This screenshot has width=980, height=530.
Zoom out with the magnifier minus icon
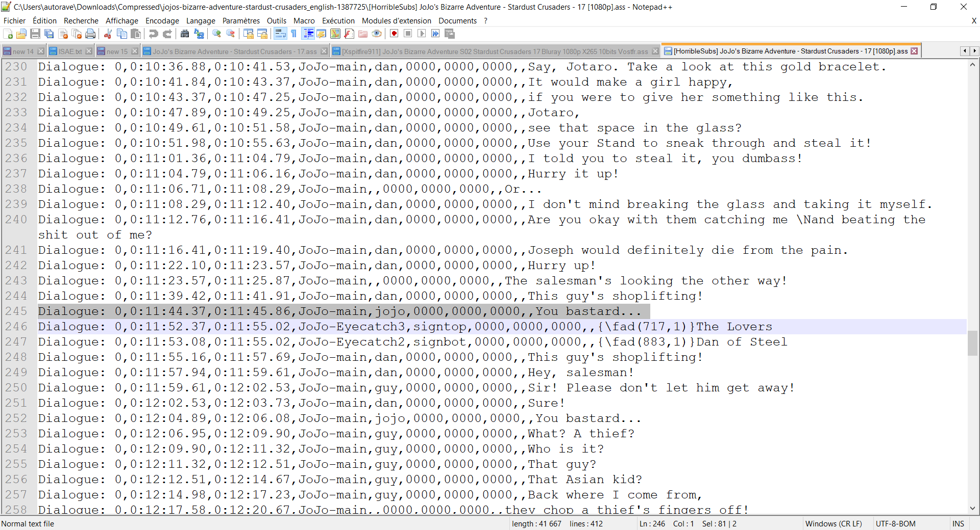tap(231, 34)
